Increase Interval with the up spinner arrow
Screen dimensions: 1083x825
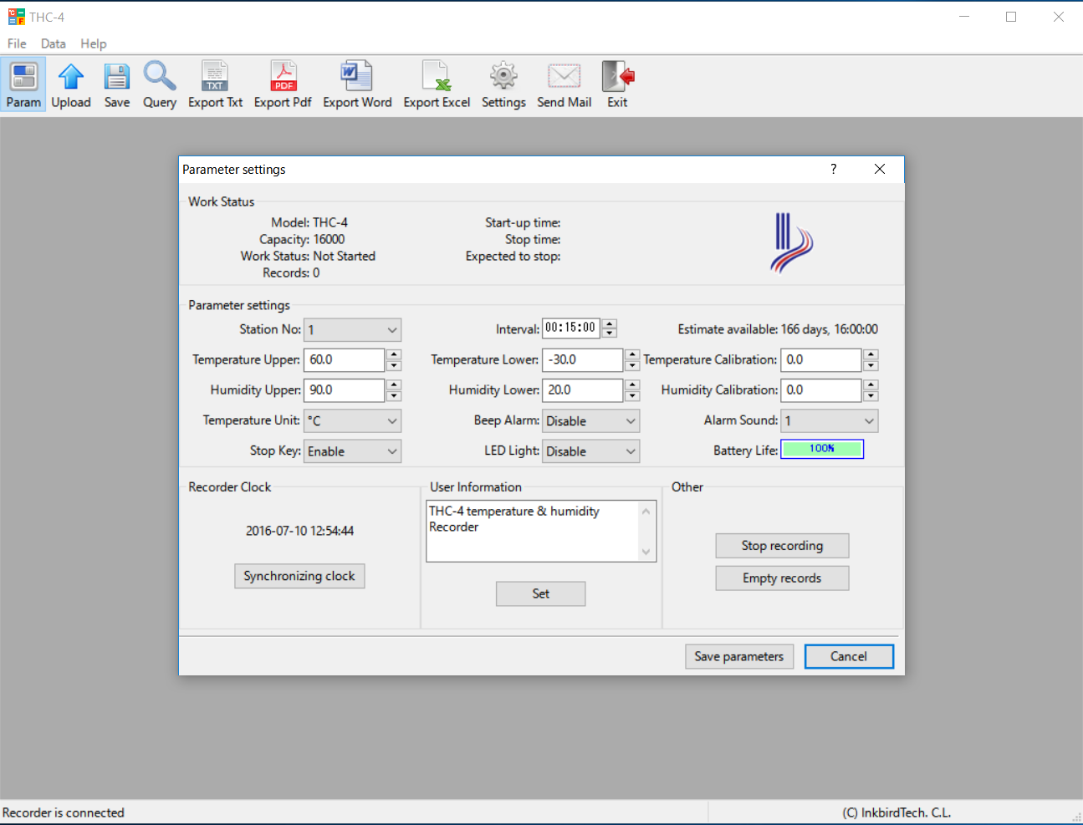[x=610, y=323]
